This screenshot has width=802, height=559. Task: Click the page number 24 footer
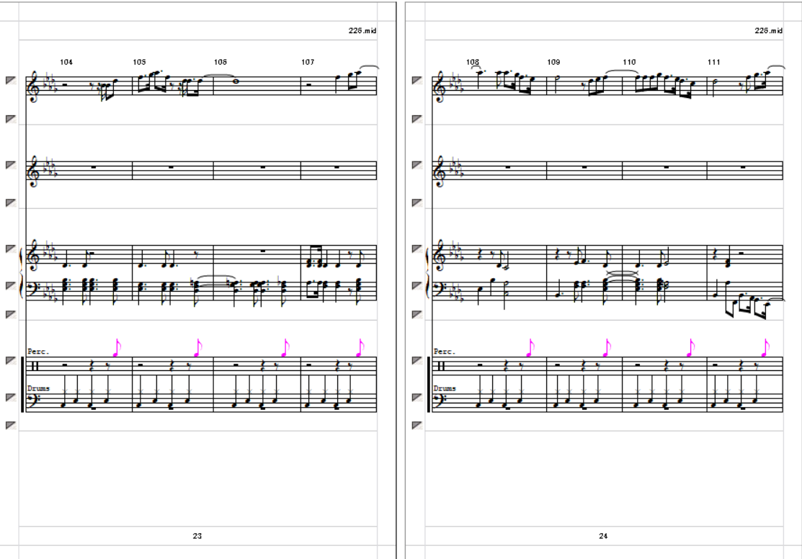tap(603, 536)
